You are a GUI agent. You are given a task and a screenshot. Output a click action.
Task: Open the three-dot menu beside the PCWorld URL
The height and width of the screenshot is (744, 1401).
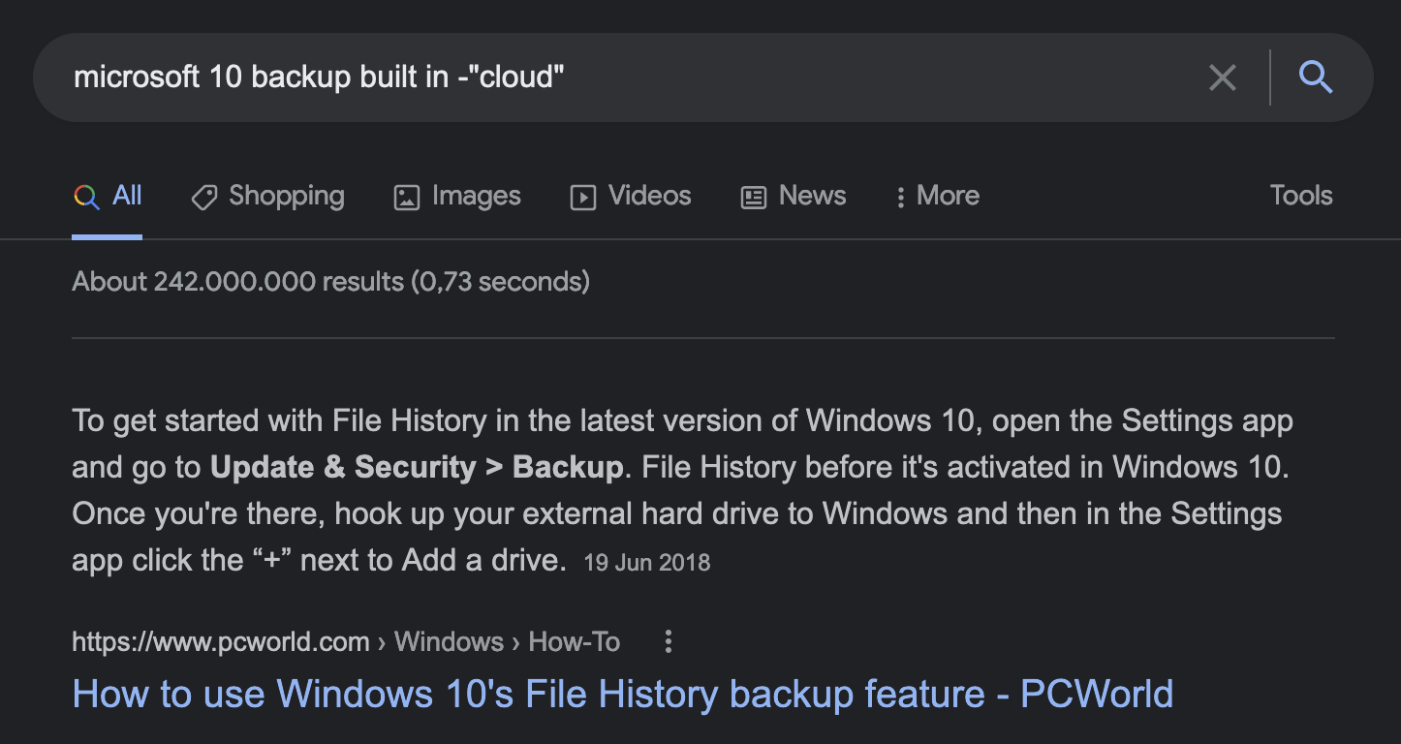click(668, 641)
